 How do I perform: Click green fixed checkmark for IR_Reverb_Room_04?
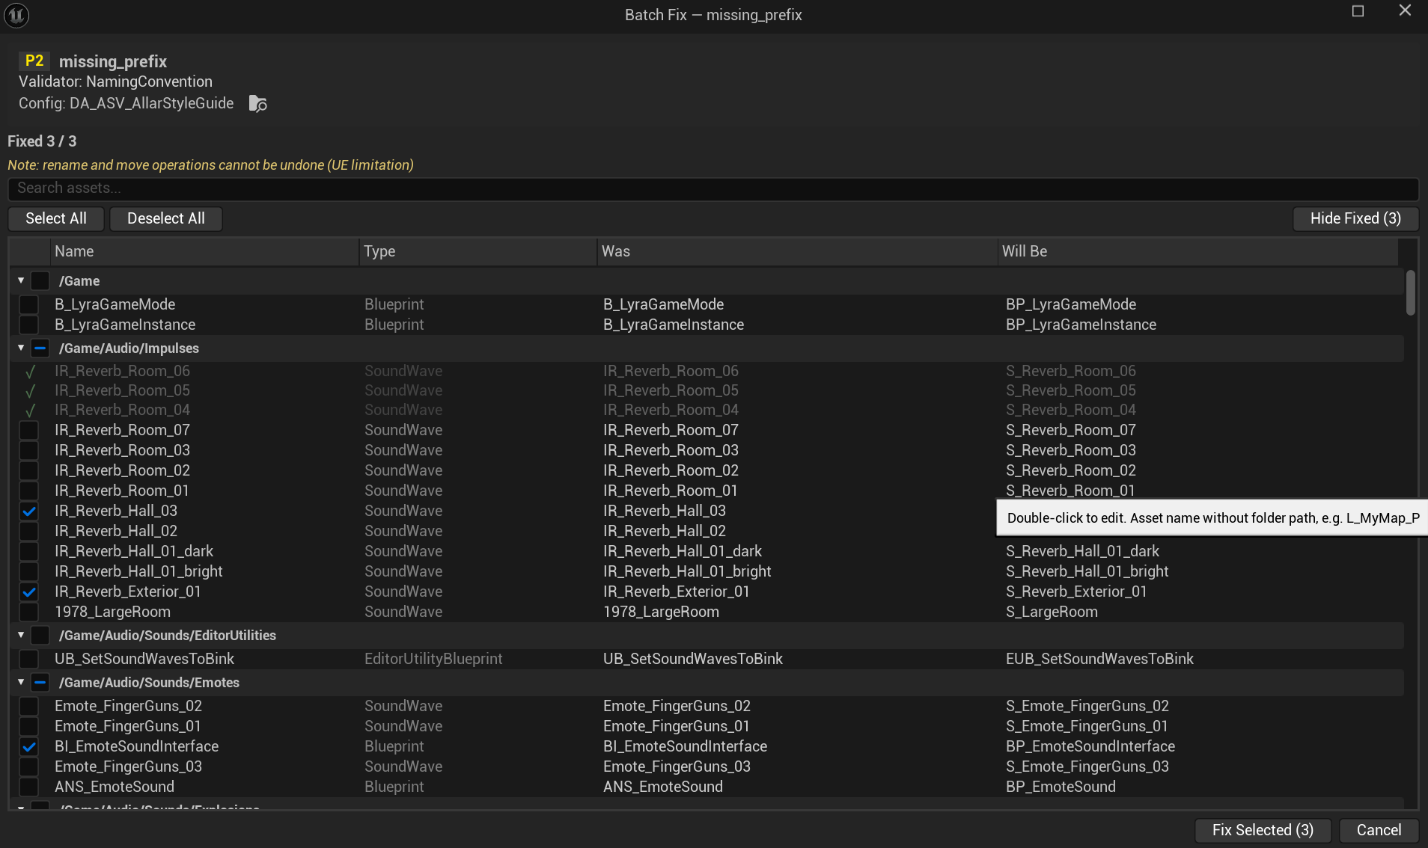[30, 411]
